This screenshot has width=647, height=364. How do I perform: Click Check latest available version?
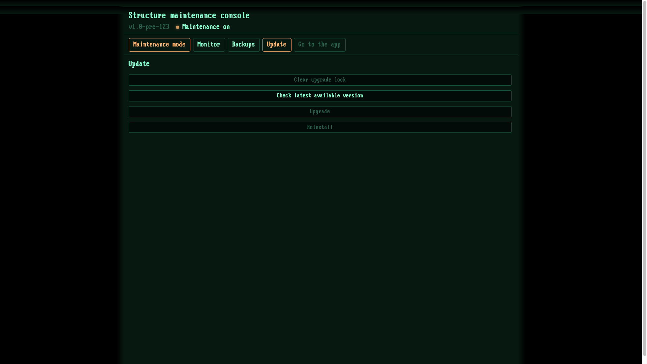pyautogui.click(x=319, y=96)
